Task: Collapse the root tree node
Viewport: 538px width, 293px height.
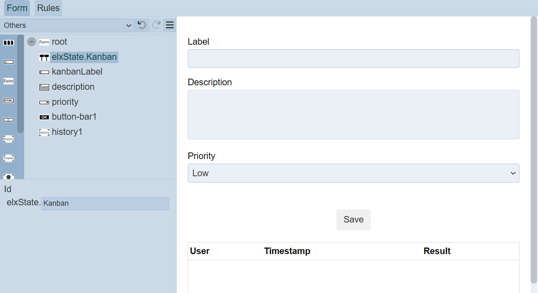Action: [32, 42]
